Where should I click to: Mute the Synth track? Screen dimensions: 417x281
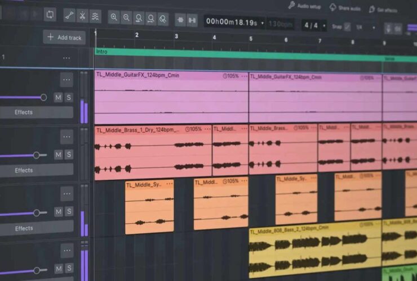(59, 211)
